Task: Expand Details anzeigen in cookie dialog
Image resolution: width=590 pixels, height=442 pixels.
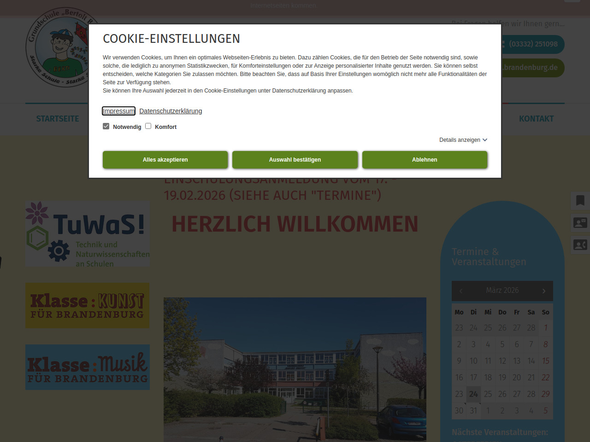Action: point(463,140)
